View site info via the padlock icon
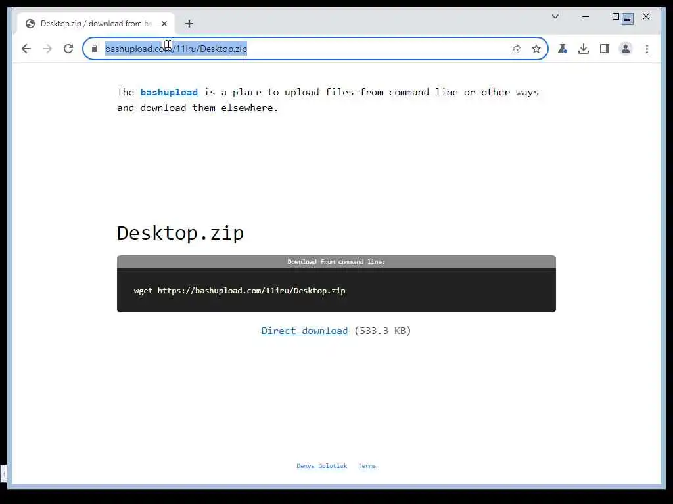 (95, 49)
